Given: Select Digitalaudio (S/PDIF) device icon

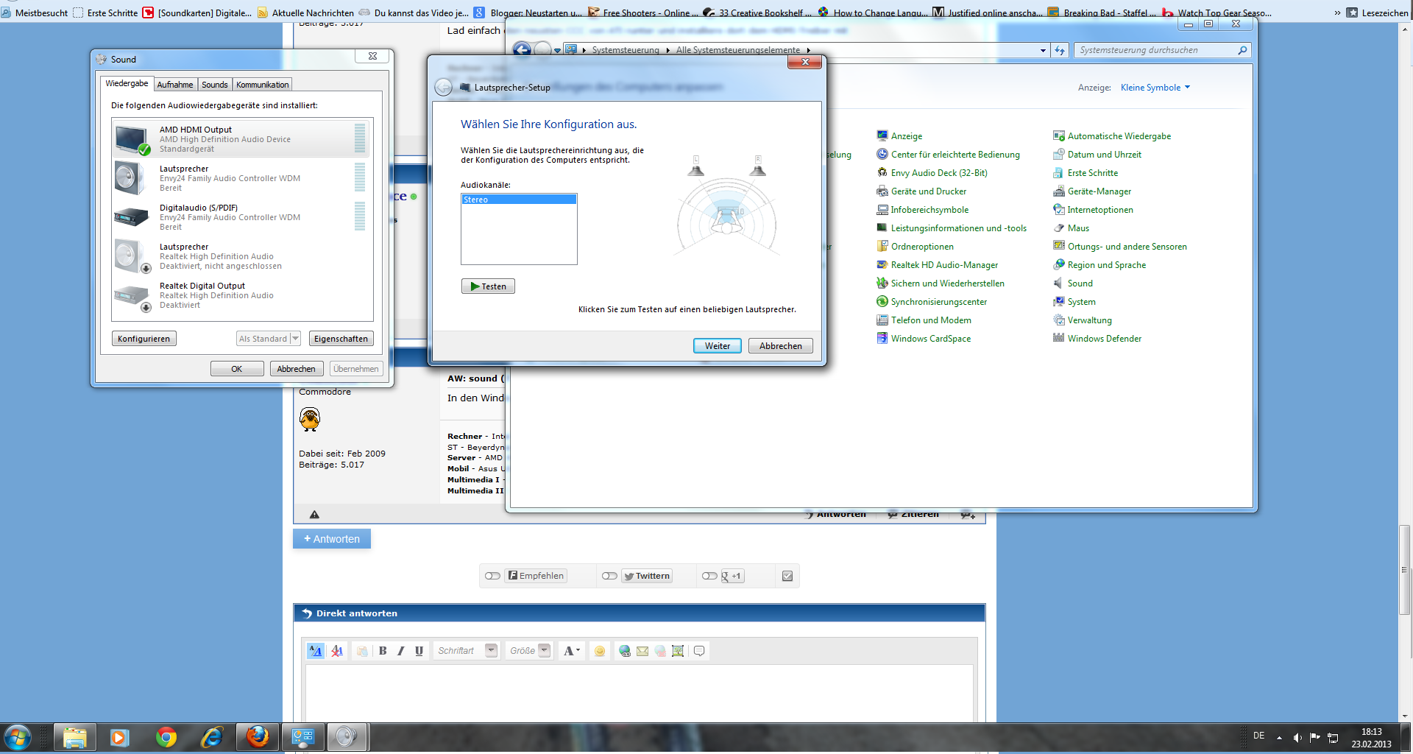Looking at the screenshot, I should coord(132,216).
